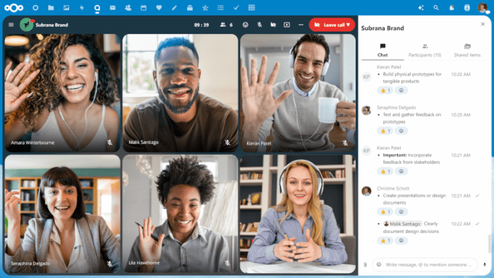Open the Tables grid icon

point(251,8)
